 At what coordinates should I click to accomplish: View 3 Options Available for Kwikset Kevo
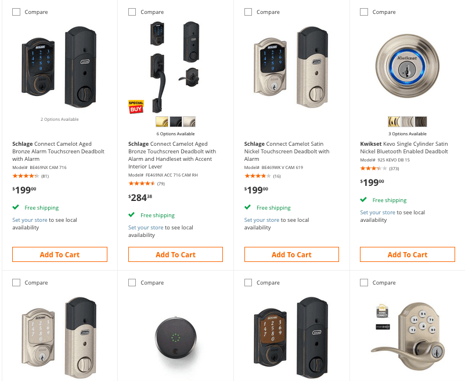coord(408,133)
